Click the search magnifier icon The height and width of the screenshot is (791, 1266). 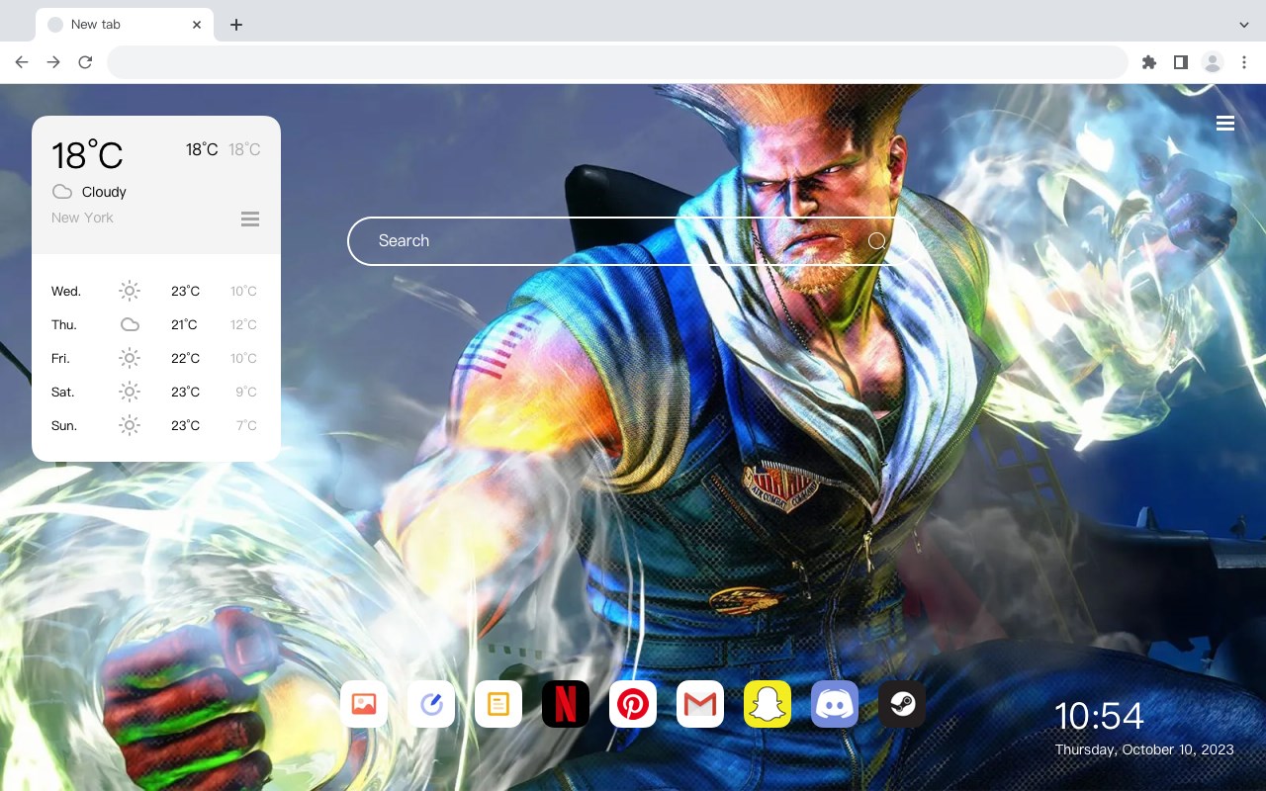pos(876,241)
